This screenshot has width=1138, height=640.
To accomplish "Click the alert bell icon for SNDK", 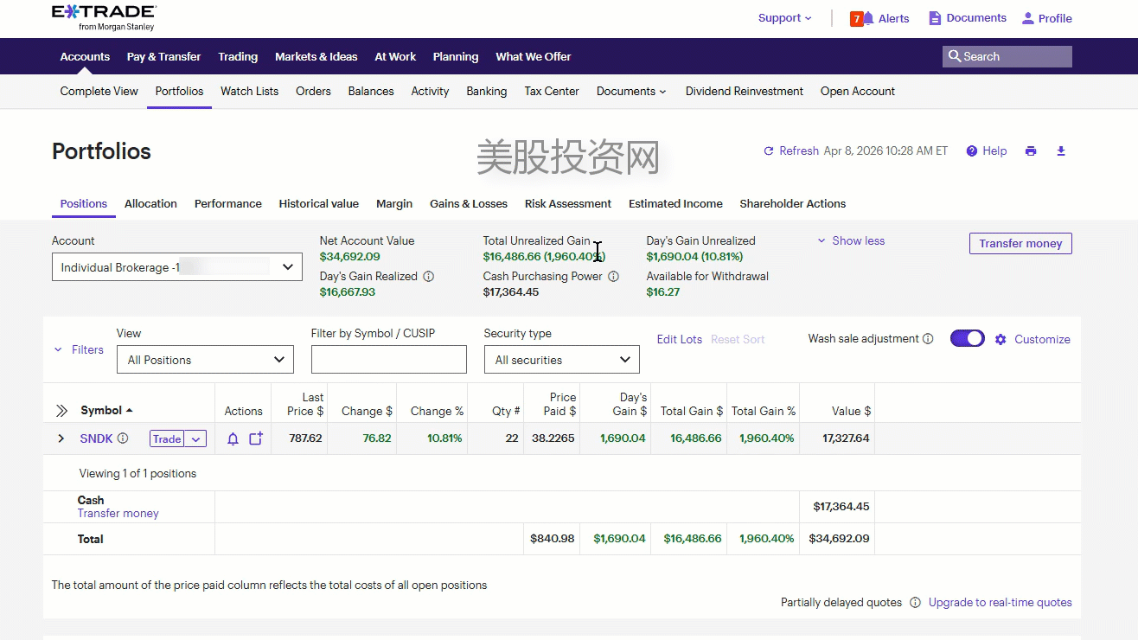I will [233, 438].
